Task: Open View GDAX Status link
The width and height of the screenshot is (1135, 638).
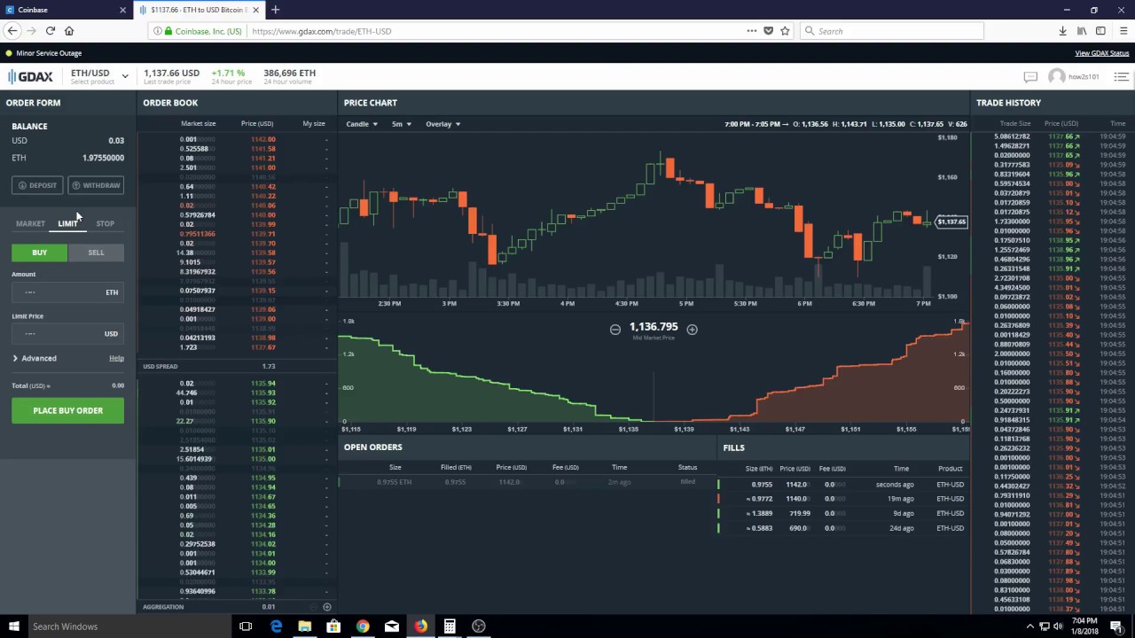Action: (1101, 53)
